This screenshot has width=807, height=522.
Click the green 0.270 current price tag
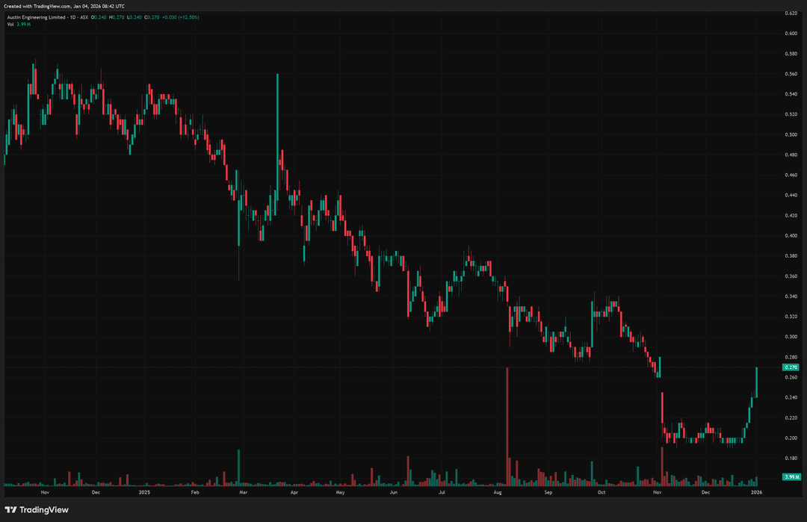pos(791,367)
